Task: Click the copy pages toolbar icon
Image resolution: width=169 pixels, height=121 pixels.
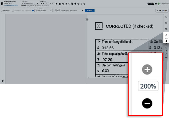Action: tap(72, 4)
